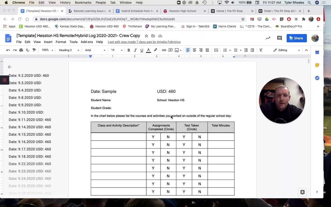Select Left align
Viewport: 331px width, 207px height.
click(188, 50)
